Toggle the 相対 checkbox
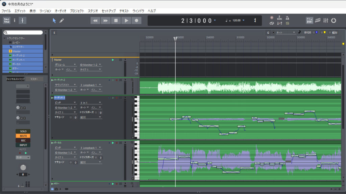Viewport: 346px width, 194px height. pos(330,33)
